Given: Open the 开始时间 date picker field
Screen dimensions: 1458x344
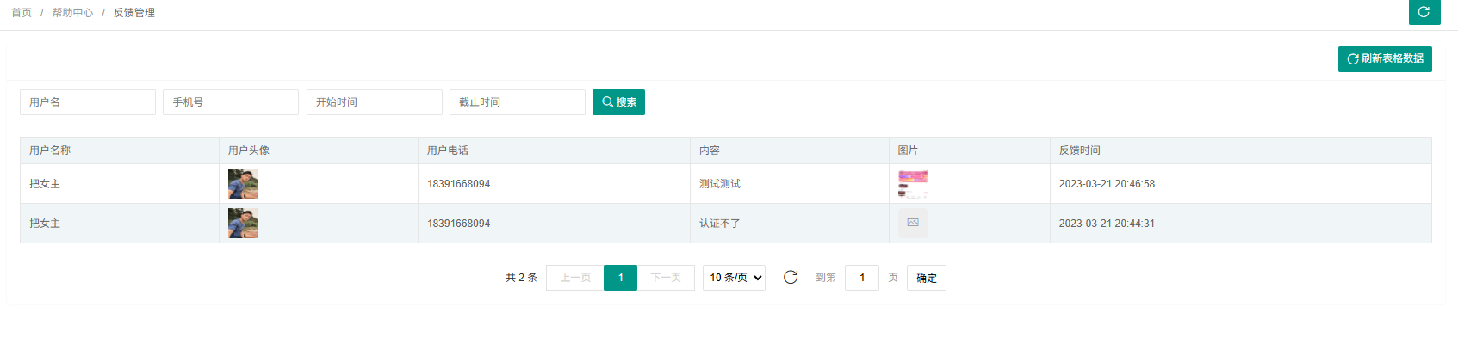Looking at the screenshot, I should [x=374, y=102].
